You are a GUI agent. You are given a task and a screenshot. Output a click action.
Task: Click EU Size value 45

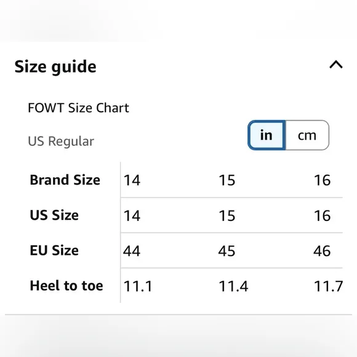(x=227, y=251)
